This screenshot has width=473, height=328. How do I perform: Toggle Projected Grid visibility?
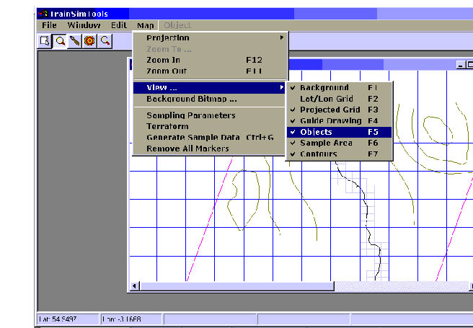click(x=340, y=110)
